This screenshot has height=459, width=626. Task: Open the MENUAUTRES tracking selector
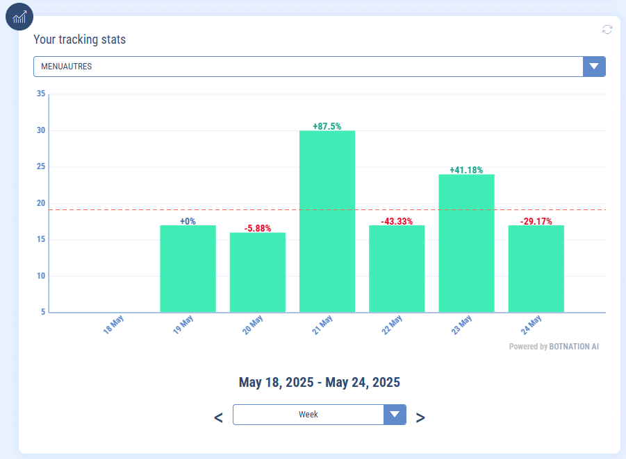pyautogui.click(x=308, y=67)
